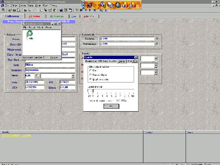Click the Deklaracja button

pyautogui.click(x=89, y=44)
